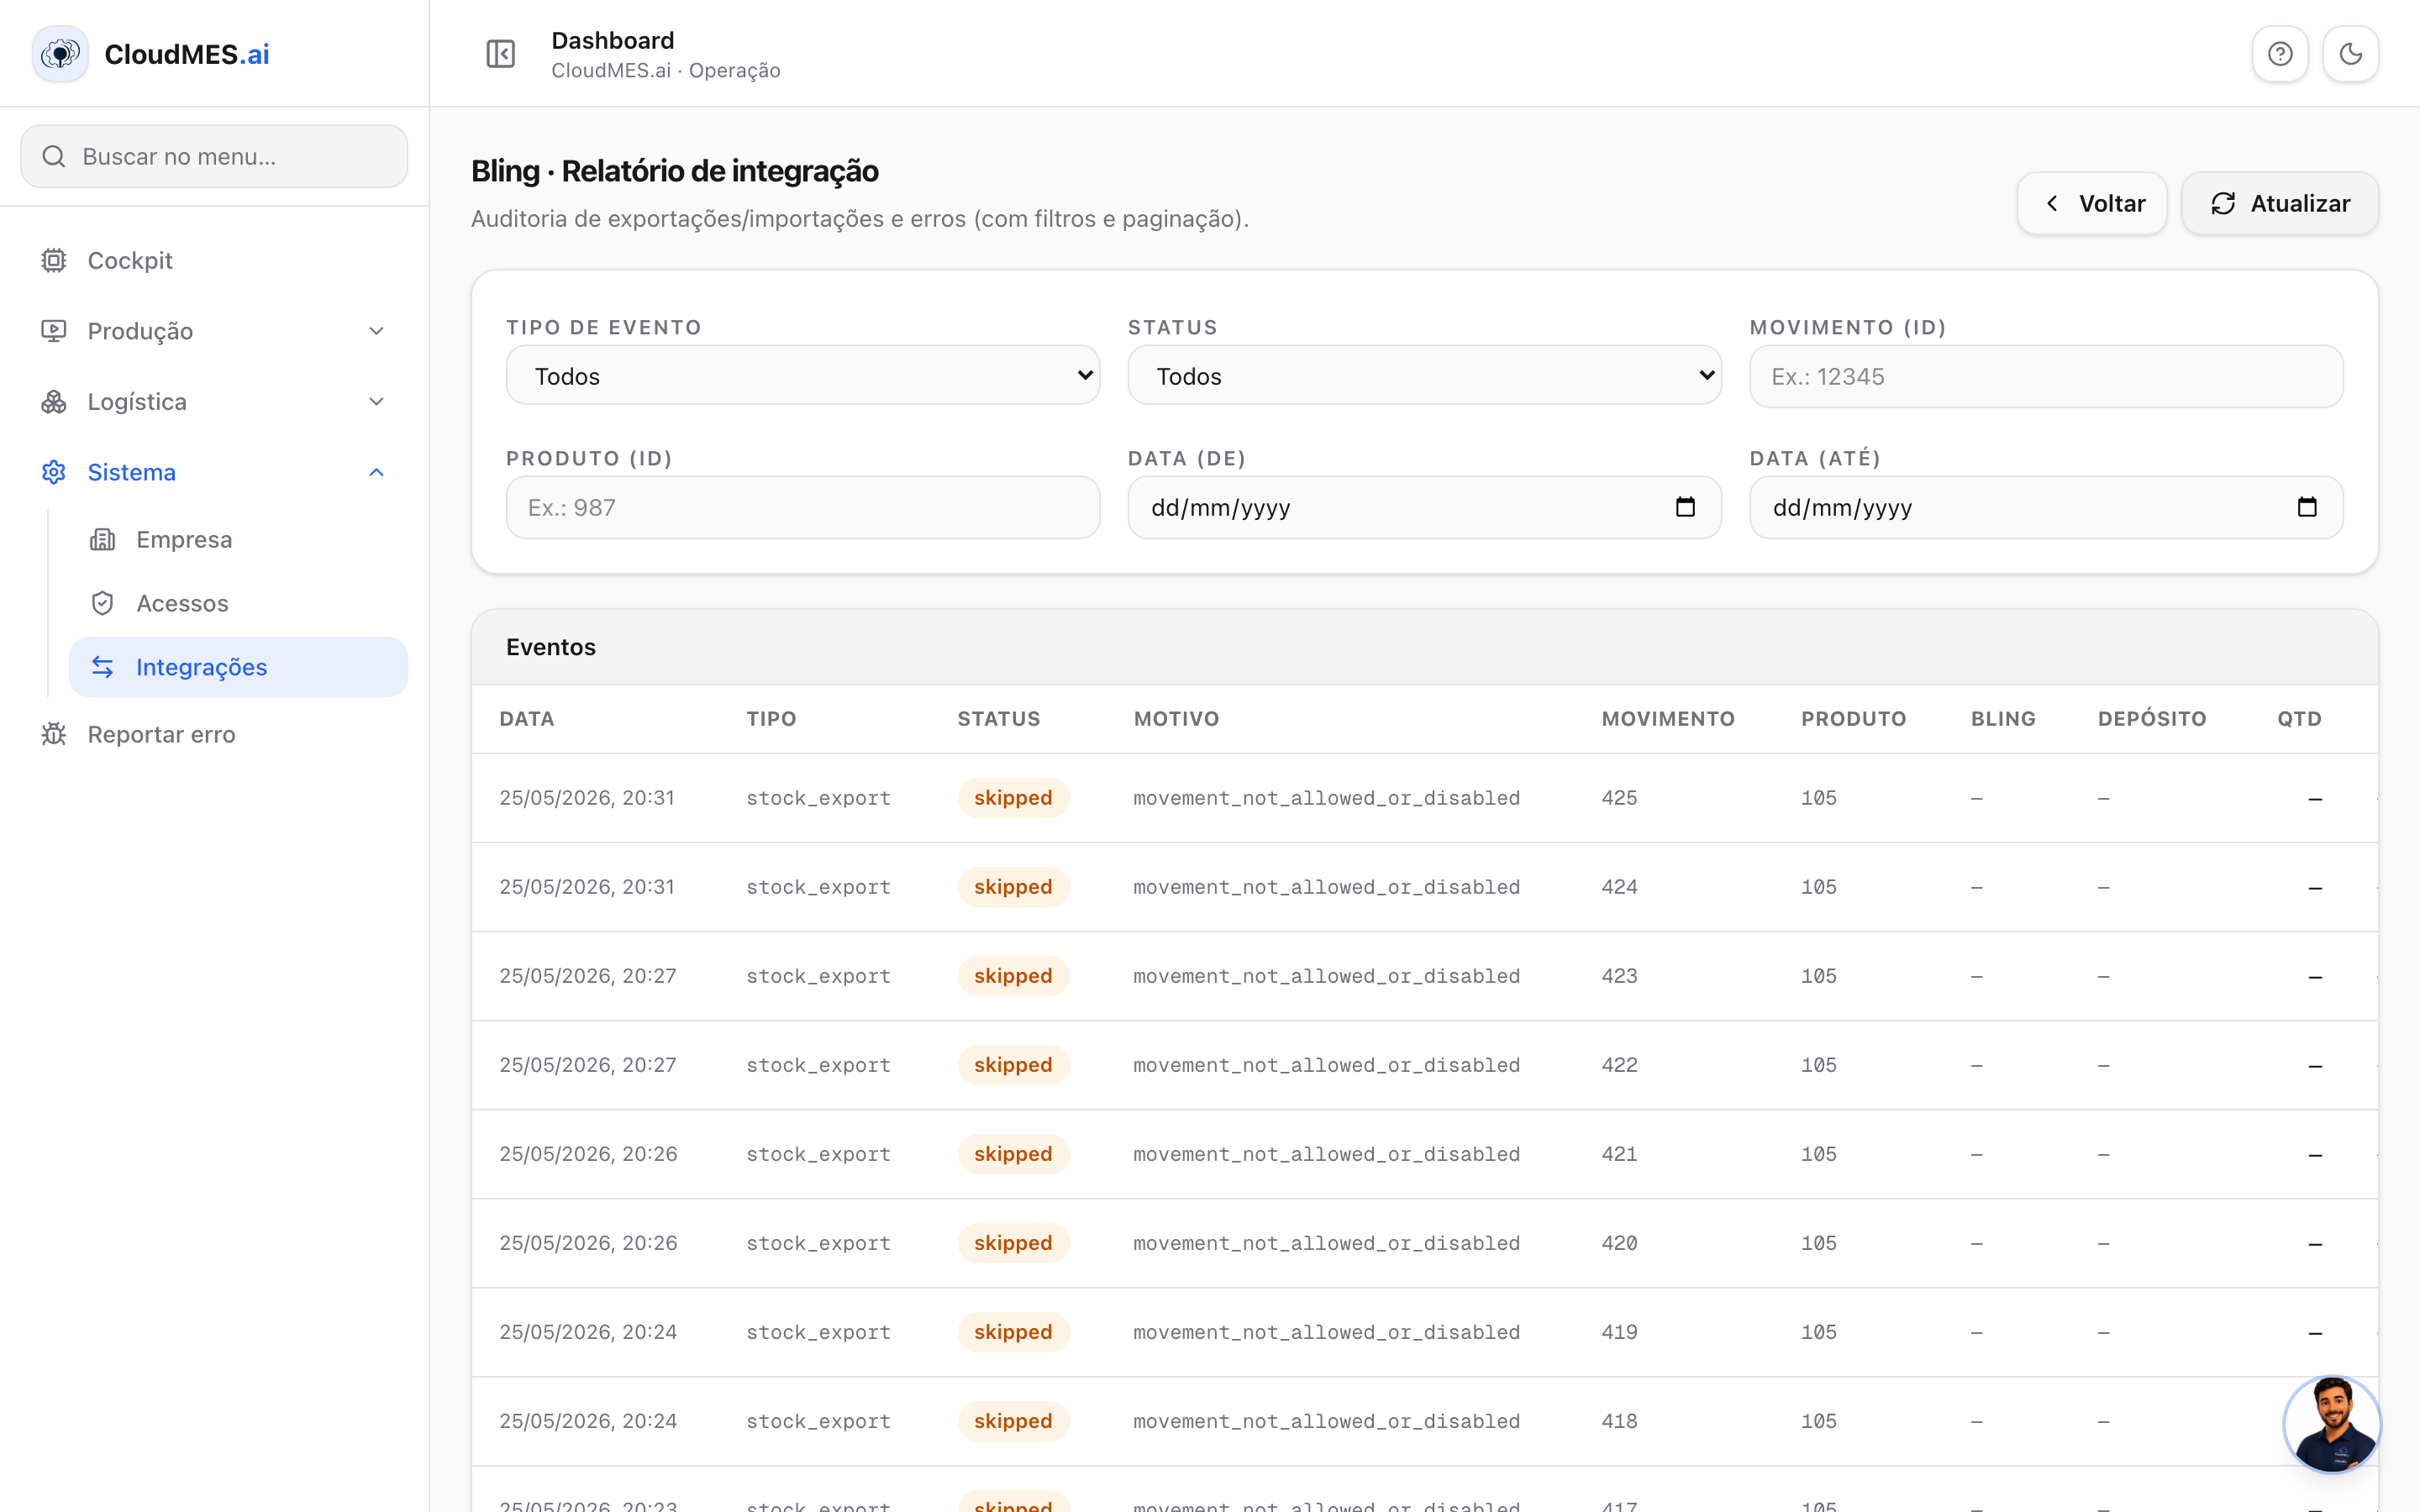Open the help question-mark icon
The image size is (2420, 1512).
(2280, 54)
